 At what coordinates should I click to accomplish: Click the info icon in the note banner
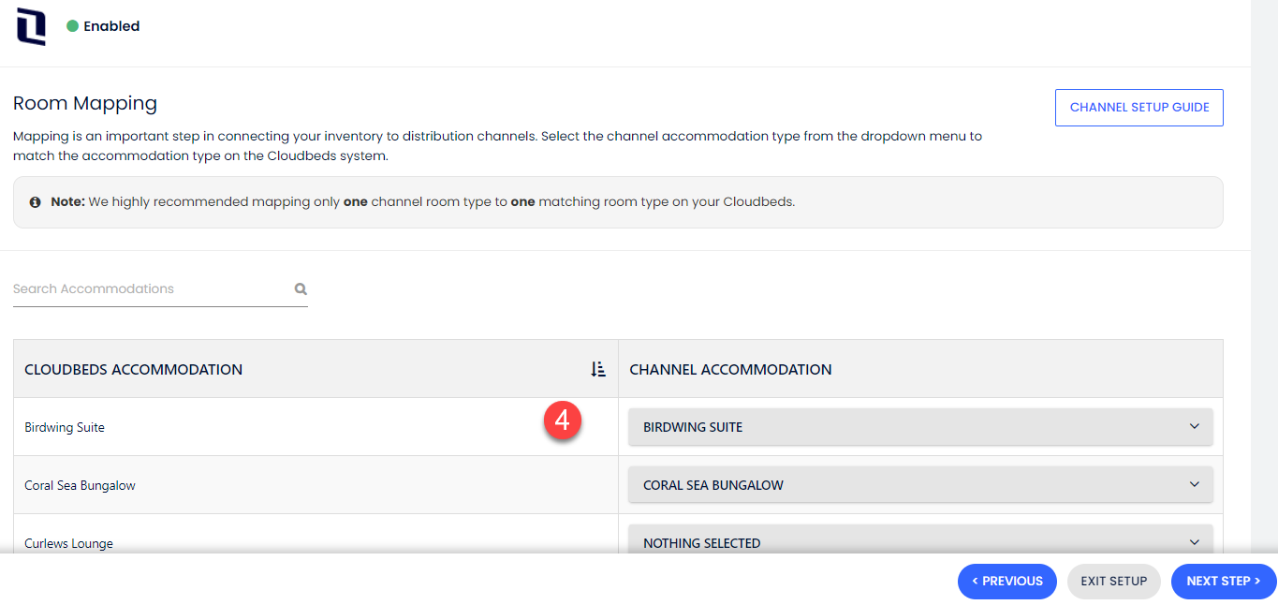click(x=35, y=201)
